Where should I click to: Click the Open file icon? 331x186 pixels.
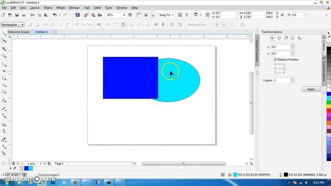(10, 15)
